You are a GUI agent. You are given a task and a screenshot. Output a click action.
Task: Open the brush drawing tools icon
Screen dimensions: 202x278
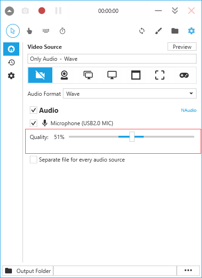pos(158,31)
